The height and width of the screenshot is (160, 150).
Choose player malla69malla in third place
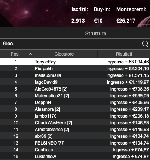pos(74,75)
